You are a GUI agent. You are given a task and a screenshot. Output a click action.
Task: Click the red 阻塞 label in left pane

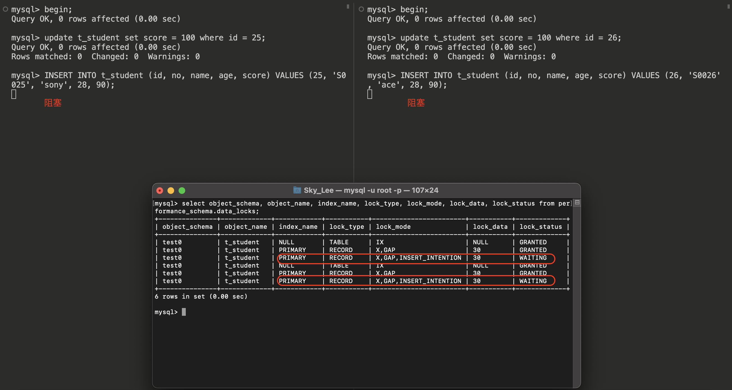[x=53, y=103]
